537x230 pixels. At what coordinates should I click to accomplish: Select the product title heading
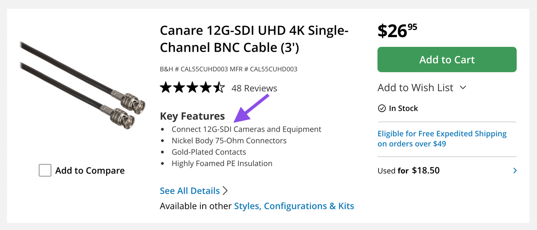pyautogui.click(x=254, y=39)
